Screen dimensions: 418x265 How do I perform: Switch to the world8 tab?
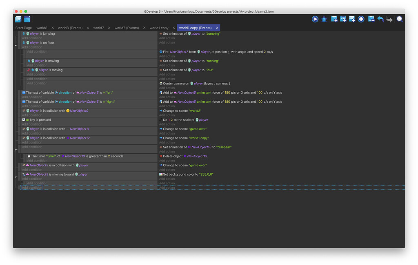(x=42, y=28)
